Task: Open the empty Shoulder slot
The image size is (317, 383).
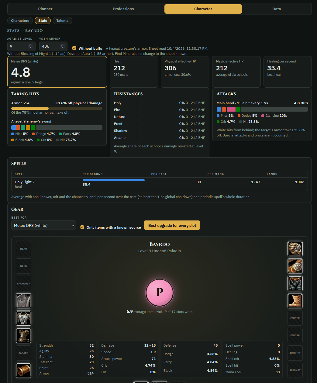Action: [23, 284]
